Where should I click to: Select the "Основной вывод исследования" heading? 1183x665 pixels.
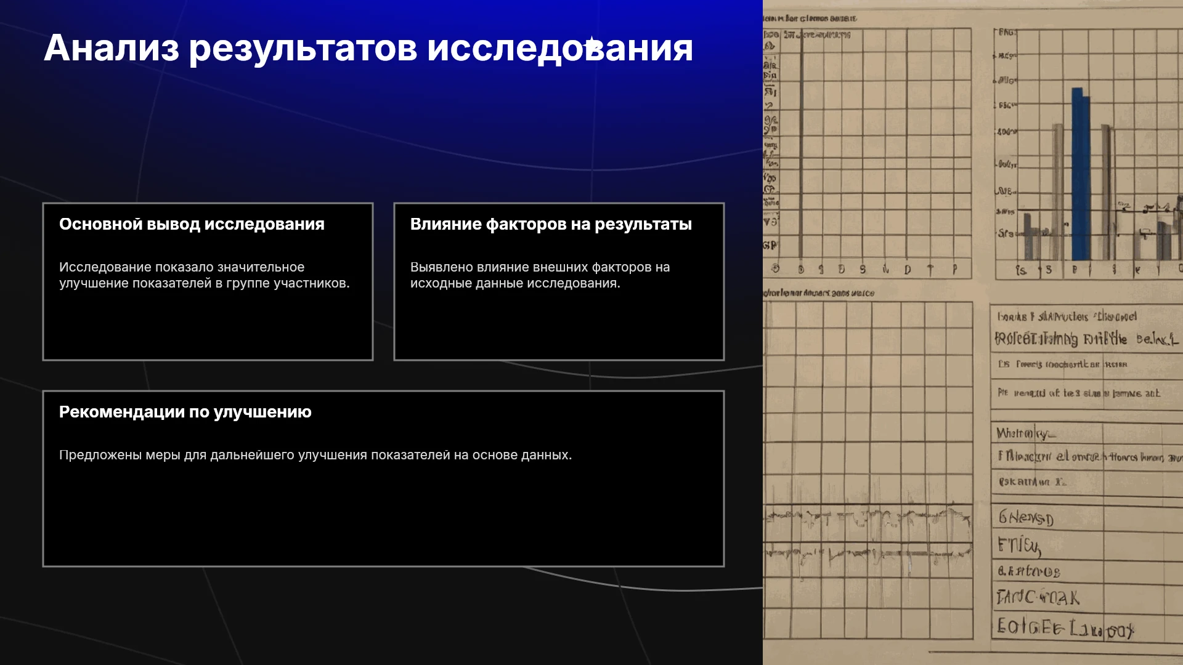click(x=192, y=224)
